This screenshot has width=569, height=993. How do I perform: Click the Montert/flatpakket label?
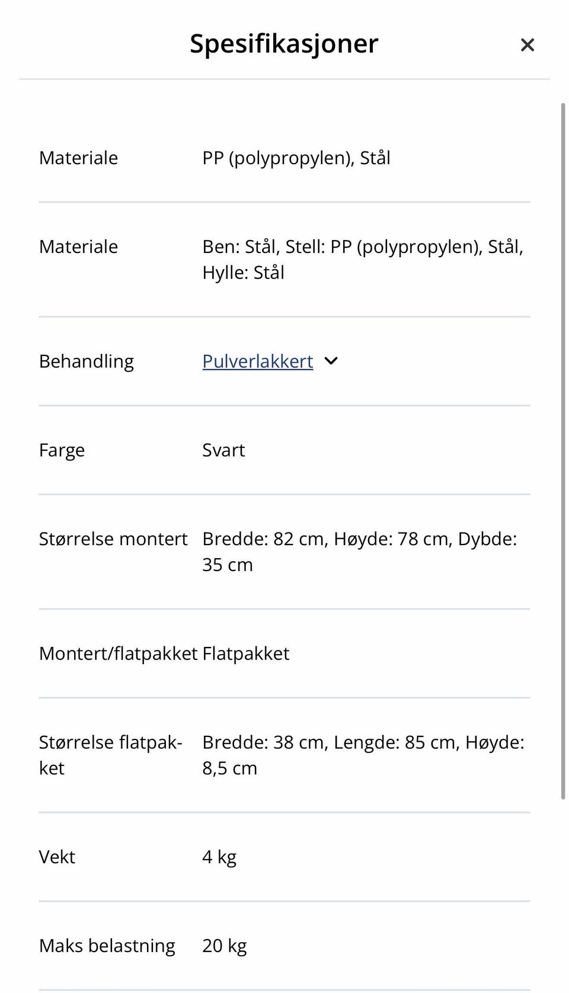[x=118, y=654]
